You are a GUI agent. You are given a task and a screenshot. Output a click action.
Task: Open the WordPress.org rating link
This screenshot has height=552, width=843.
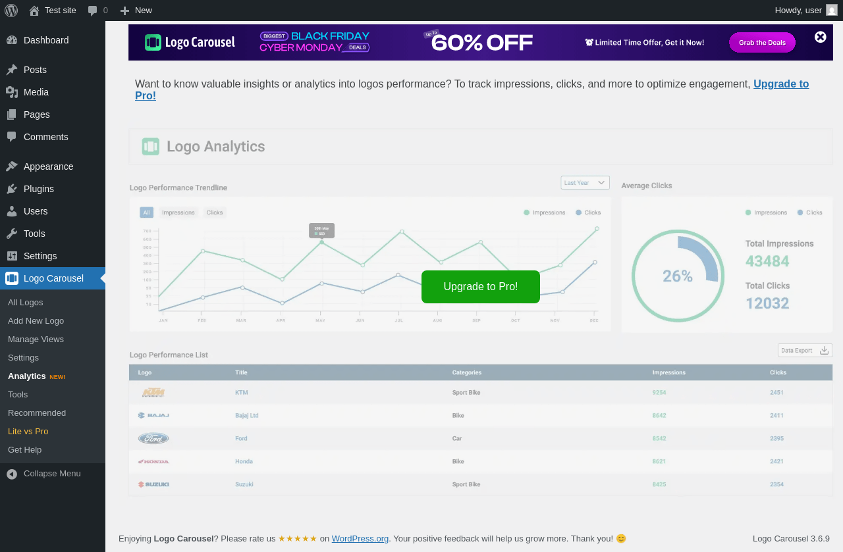(x=360, y=539)
